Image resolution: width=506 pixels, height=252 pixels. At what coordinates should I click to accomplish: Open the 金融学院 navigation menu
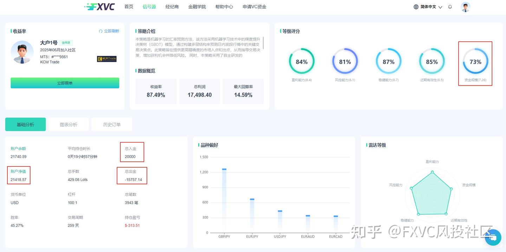[x=197, y=6]
